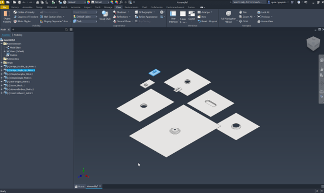Click the material color wheel icon
Screen dimensions: 324x193
(x=88, y=2)
